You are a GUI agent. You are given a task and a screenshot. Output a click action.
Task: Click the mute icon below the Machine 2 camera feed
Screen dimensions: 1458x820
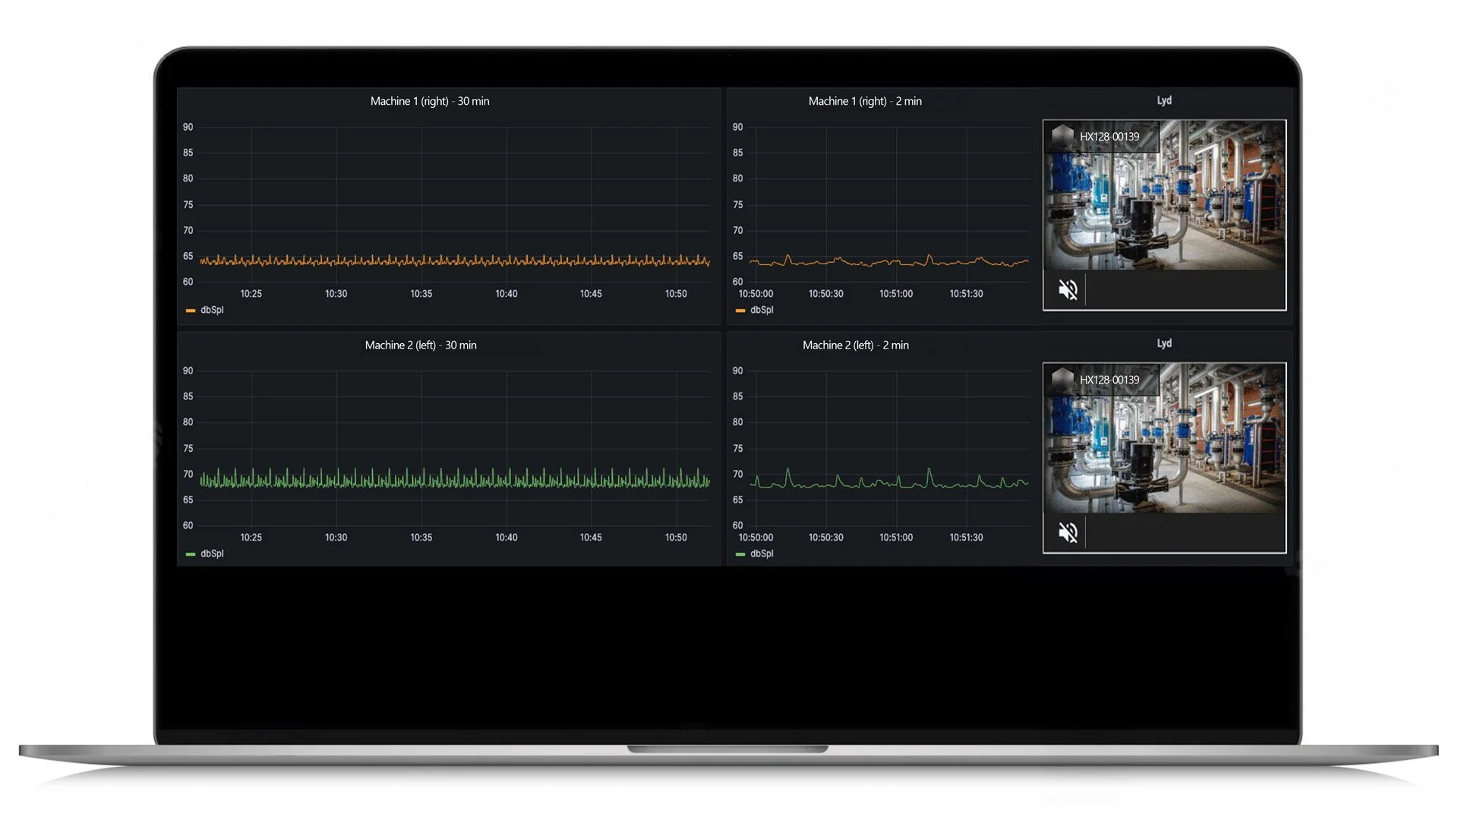click(1068, 532)
